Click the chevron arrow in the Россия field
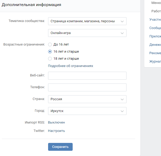This screenshot has height=156, width=161. click(122, 99)
